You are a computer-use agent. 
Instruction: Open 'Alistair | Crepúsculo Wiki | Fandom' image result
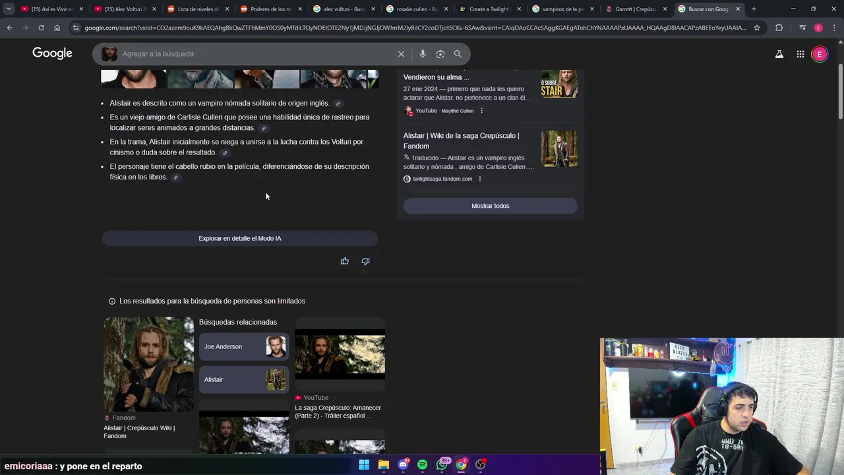pyautogui.click(x=139, y=432)
